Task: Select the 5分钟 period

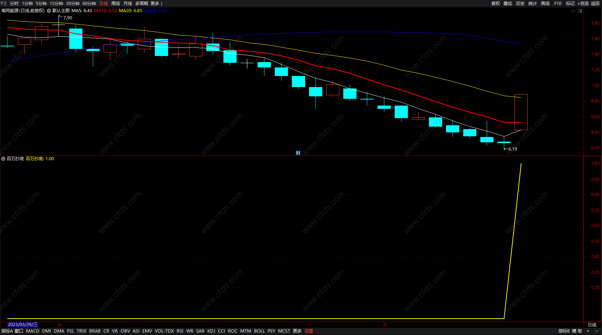Action: [41, 4]
